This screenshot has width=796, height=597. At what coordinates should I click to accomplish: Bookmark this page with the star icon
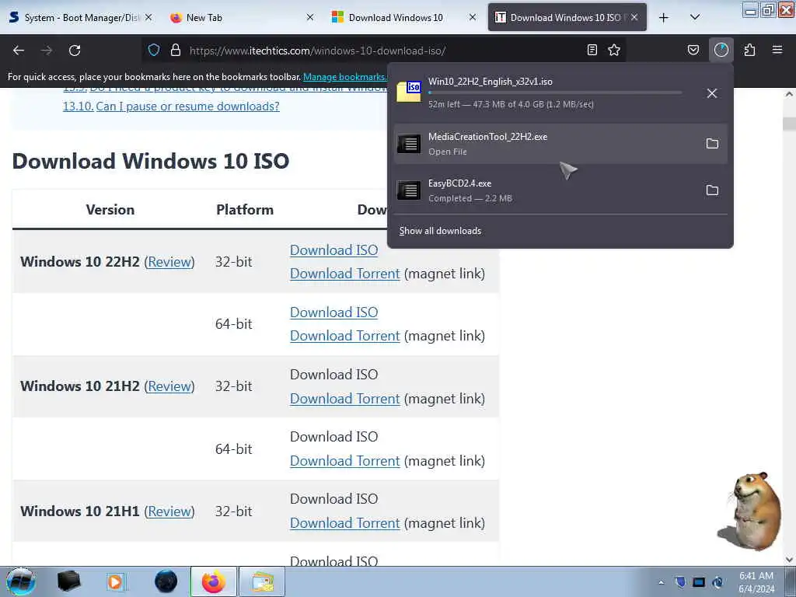pyautogui.click(x=614, y=50)
